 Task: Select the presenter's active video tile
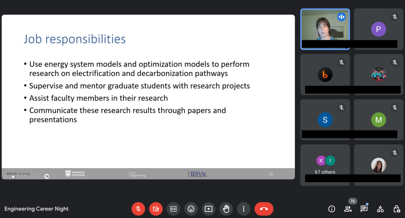point(325,29)
